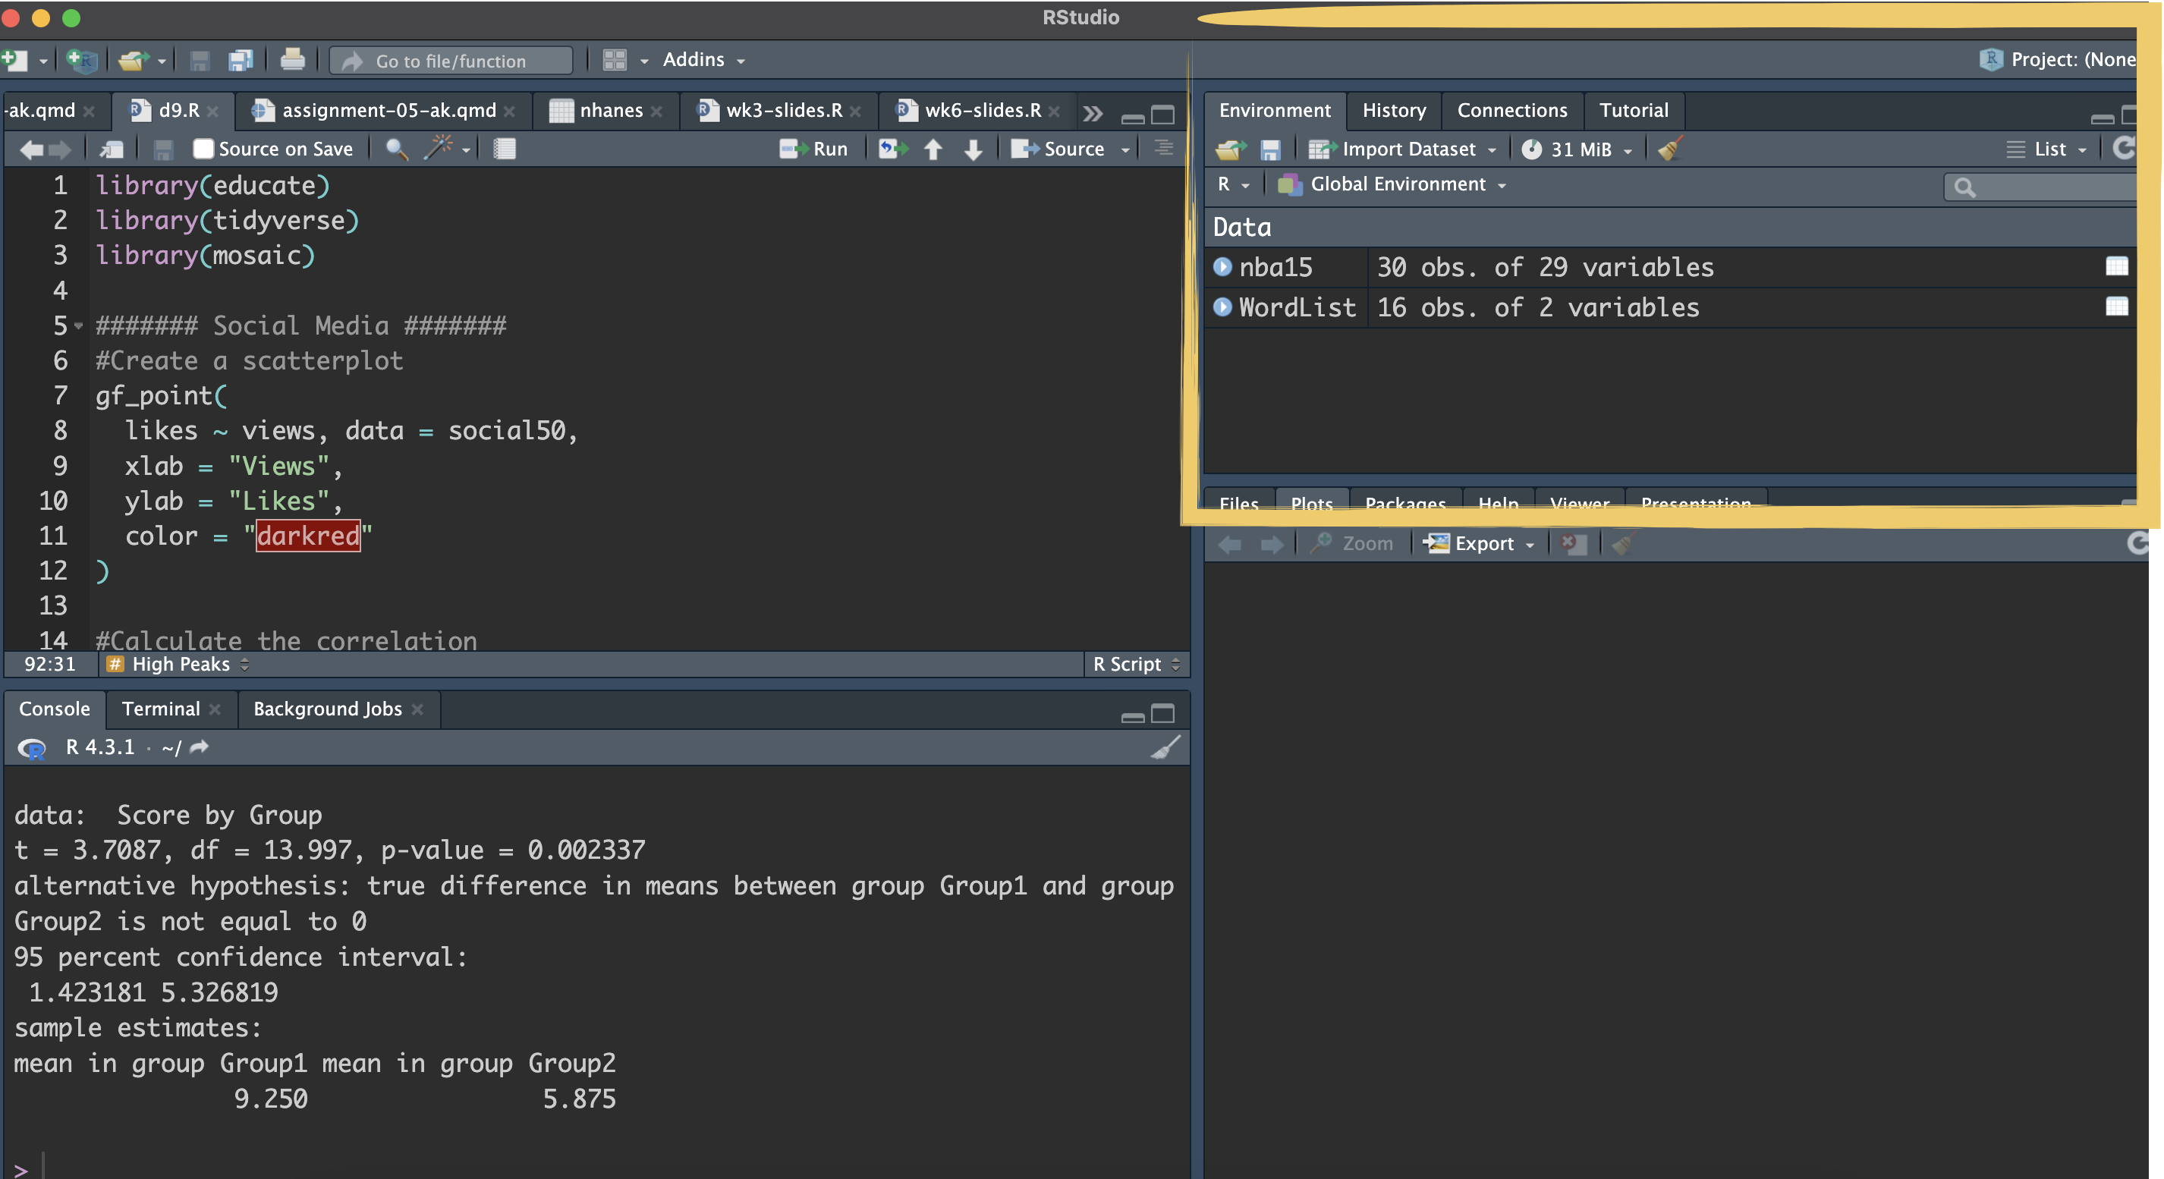Switch to the Terminal tab
2164x1179 pixels.
click(x=160, y=709)
